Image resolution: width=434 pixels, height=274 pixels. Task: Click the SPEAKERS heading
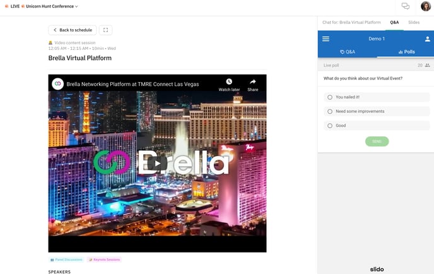(x=59, y=271)
